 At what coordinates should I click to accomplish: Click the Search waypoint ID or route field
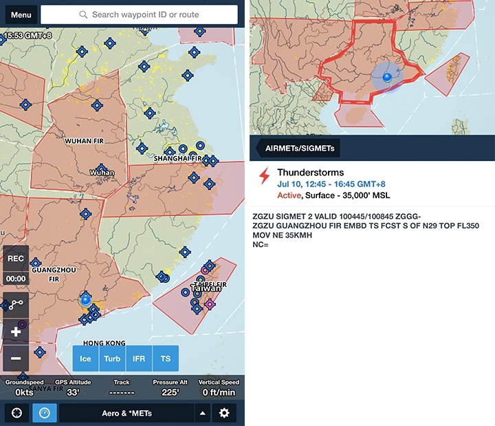[x=139, y=14]
